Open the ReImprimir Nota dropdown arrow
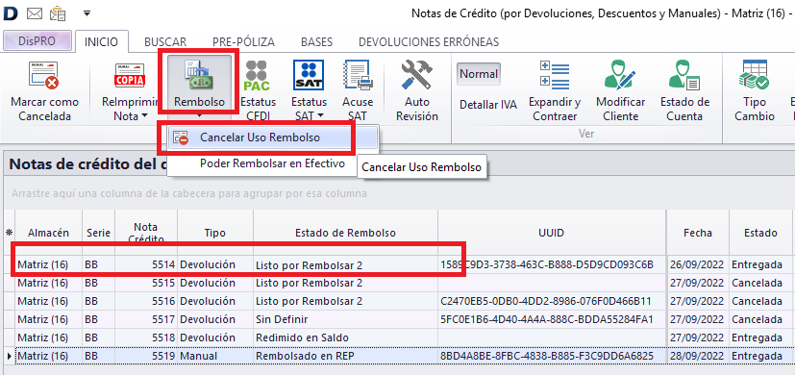795x375 pixels. [144, 116]
